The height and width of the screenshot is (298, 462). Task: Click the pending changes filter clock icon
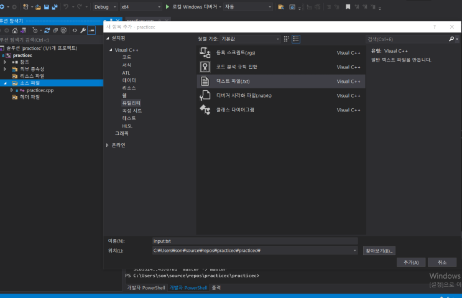click(35, 30)
